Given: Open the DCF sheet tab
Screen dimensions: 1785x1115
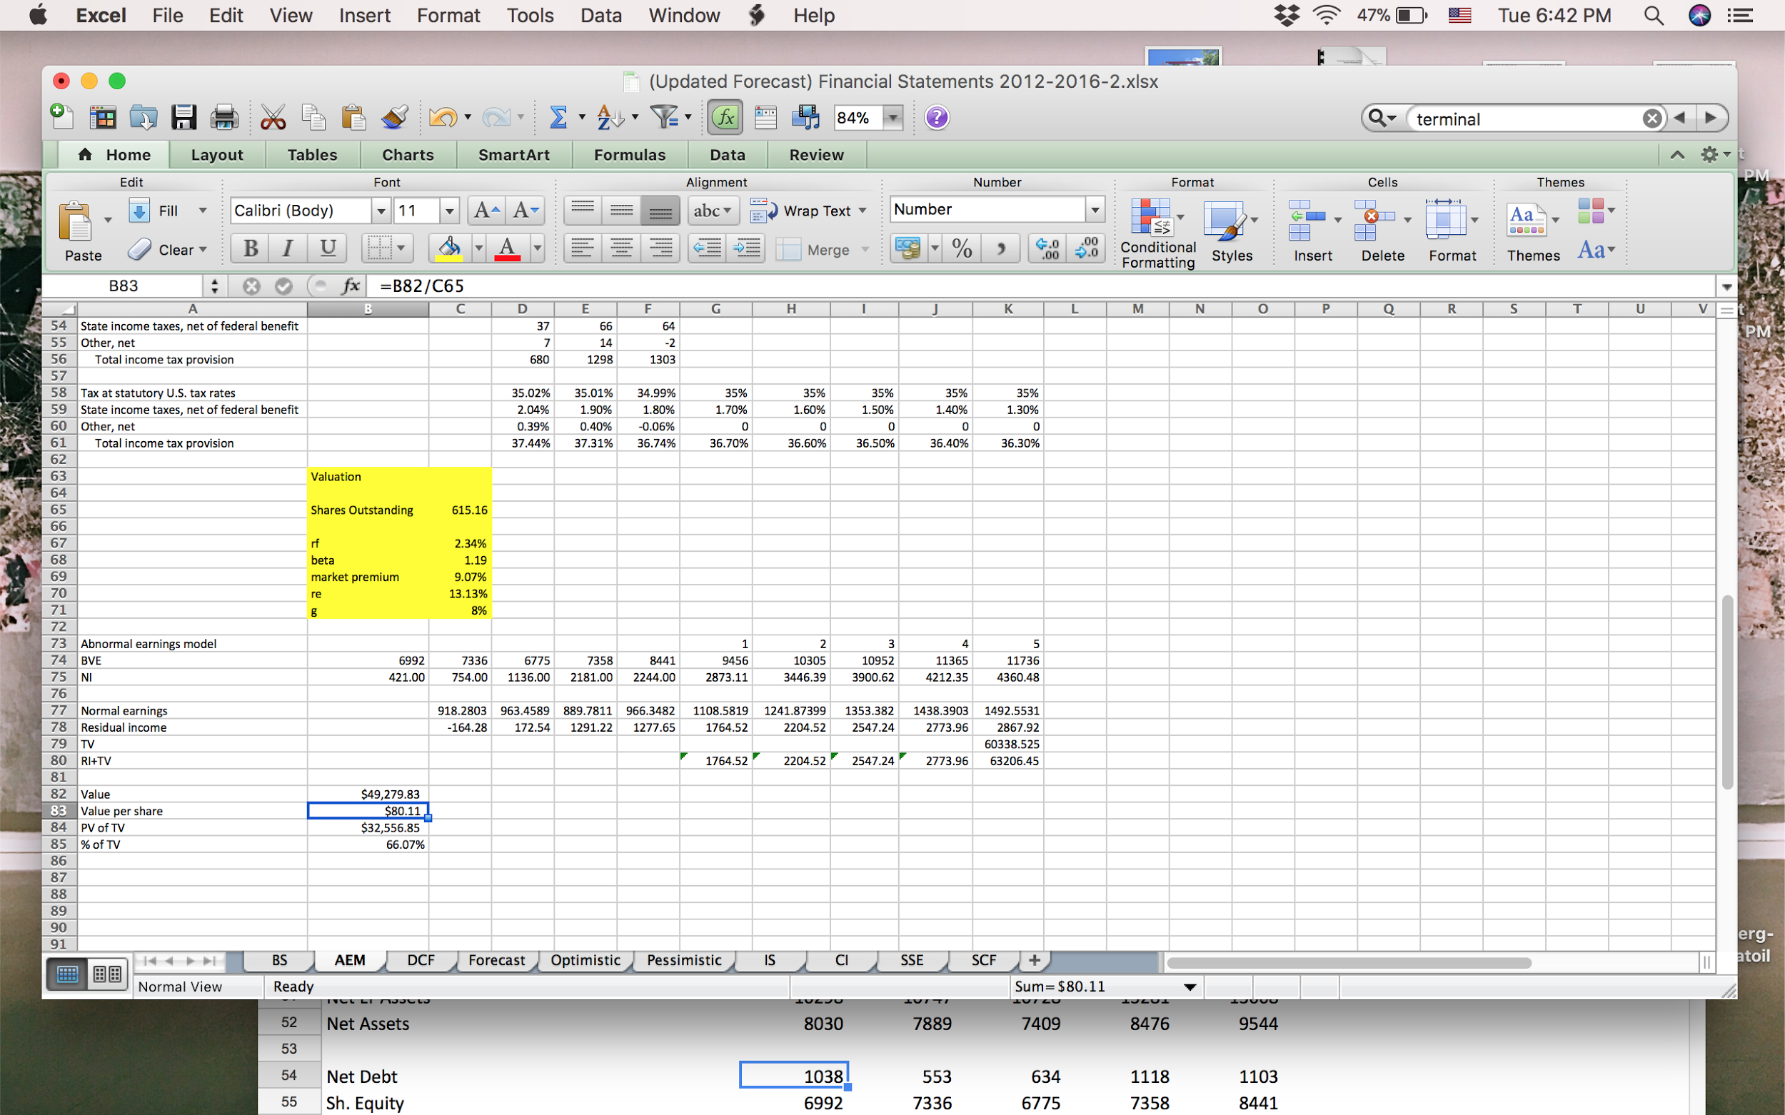Looking at the screenshot, I should pyautogui.click(x=421, y=960).
